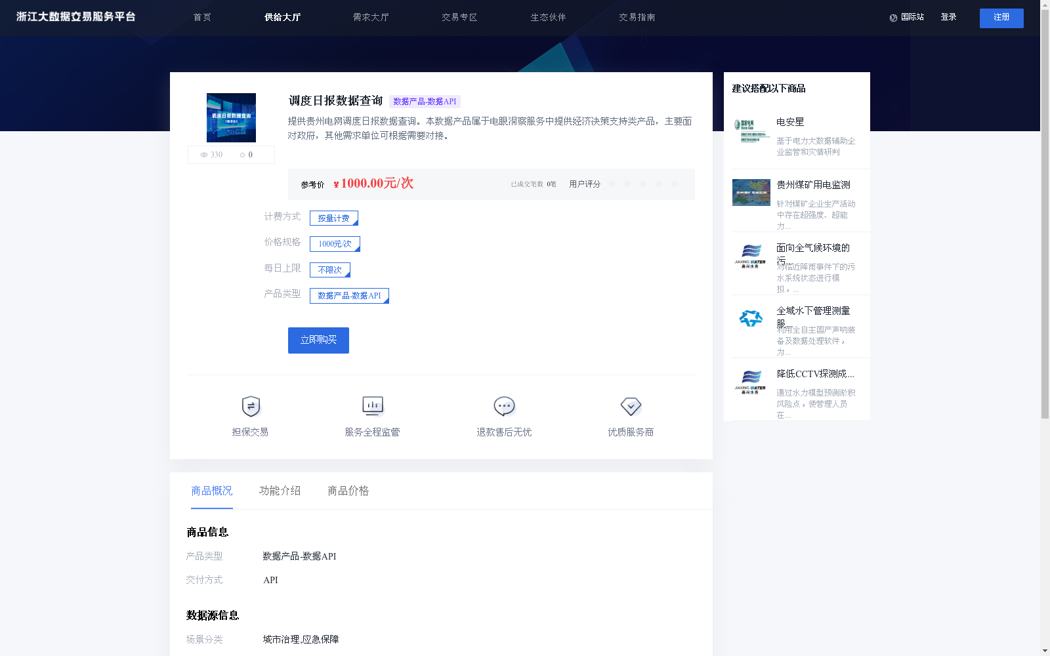Click the 调度日报数据查询 product image
1050x656 pixels.
tap(231, 118)
